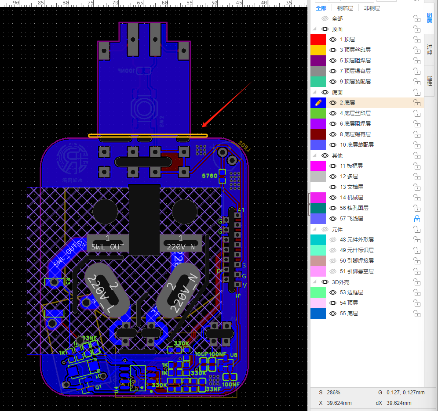Lock layer 1 顶层
Screen dimensions: 438x411
pyautogui.click(x=417, y=40)
